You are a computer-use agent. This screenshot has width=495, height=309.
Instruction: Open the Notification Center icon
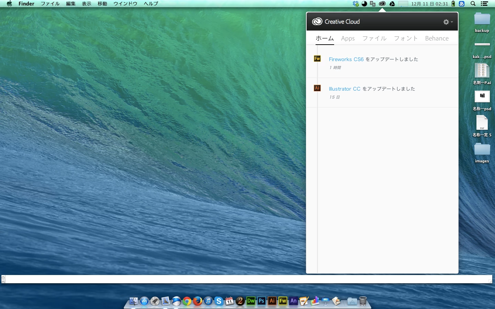coord(484,4)
